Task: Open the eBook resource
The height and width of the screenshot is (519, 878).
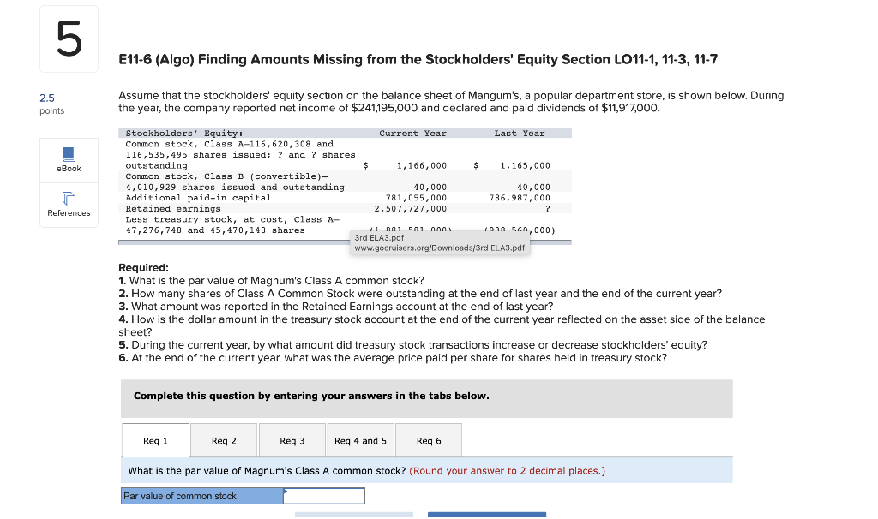Action: (69, 159)
